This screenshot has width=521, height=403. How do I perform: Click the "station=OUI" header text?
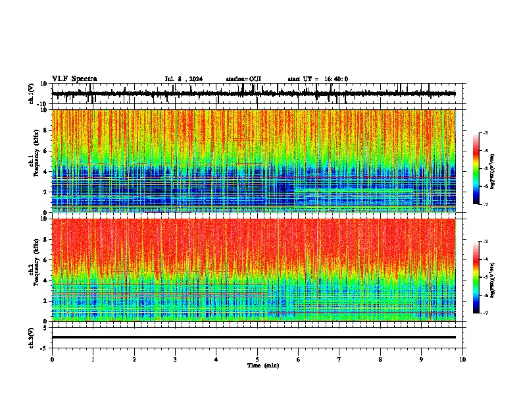(x=243, y=79)
